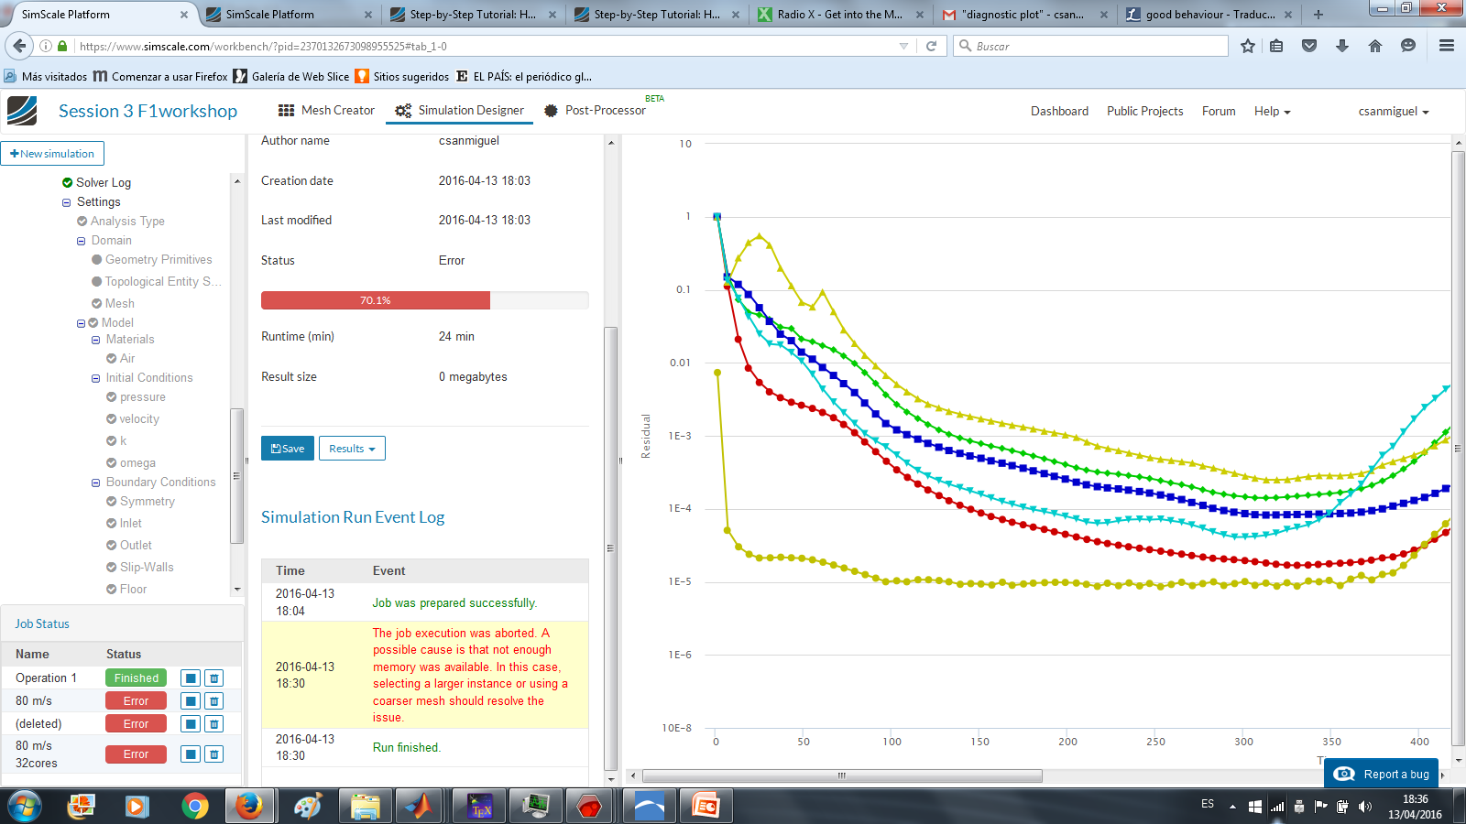Switch to the "diagnostic plot" Gmail tab
Viewport: 1466px width, 824px height.
(x=1024, y=15)
